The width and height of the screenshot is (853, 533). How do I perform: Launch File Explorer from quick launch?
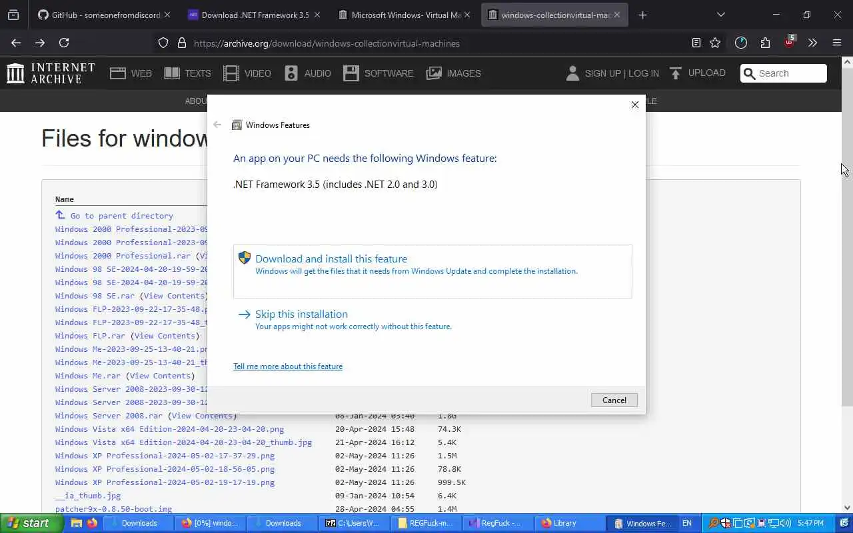click(x=77, y=523)
